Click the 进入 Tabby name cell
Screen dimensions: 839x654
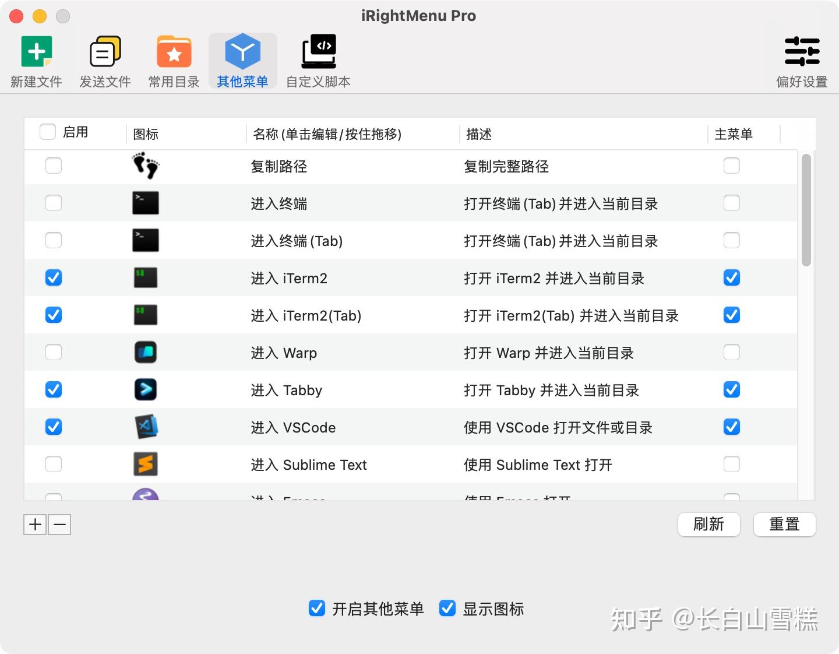(x=286, y=390)
